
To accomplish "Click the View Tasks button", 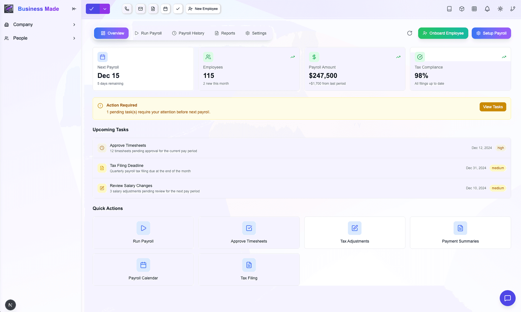I will [493, 107].
